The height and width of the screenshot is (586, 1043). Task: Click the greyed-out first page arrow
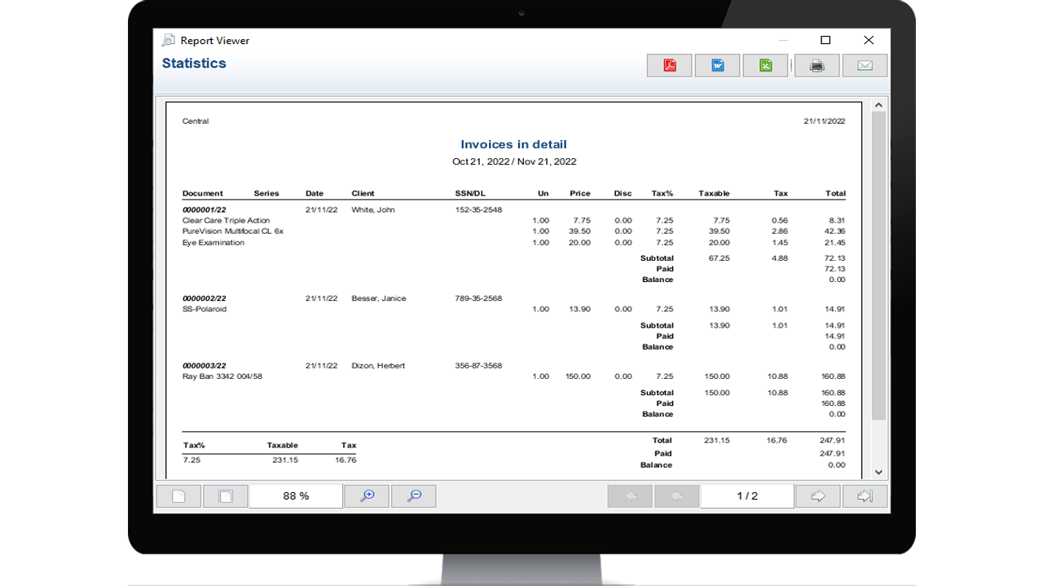[x=630, y=496]
